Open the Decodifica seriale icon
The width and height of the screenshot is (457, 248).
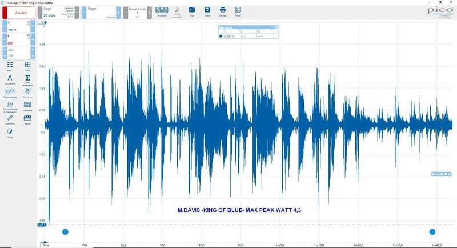27,93
